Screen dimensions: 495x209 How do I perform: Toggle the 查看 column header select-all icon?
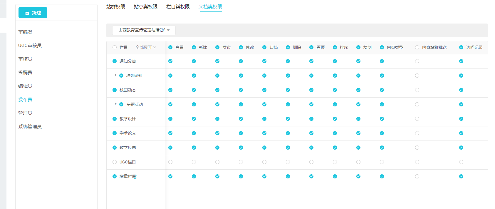coord(170,47)
